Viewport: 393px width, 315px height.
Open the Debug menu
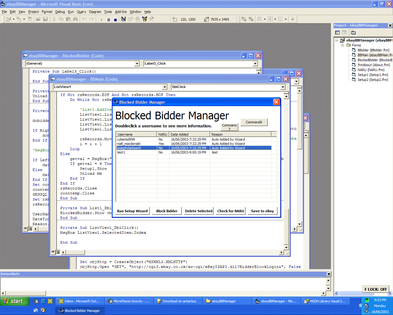coord(60,12)
